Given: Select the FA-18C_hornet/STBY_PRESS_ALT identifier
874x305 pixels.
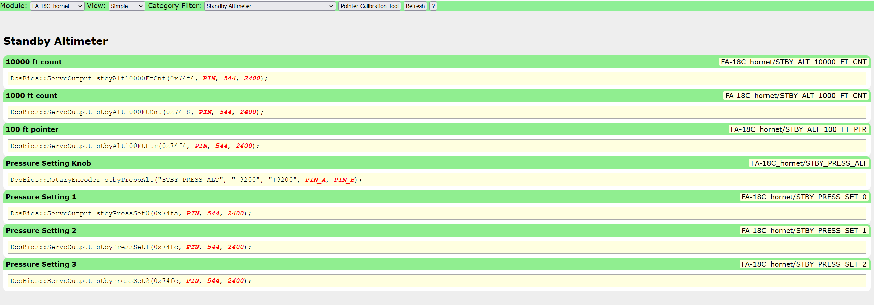Looking at the screenshot, I should (808, 163).
